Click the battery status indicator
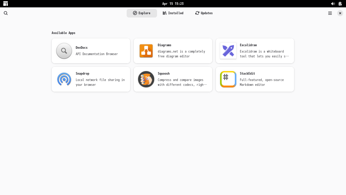The width and height of the screenshot is (346, 195). point(340,4)
